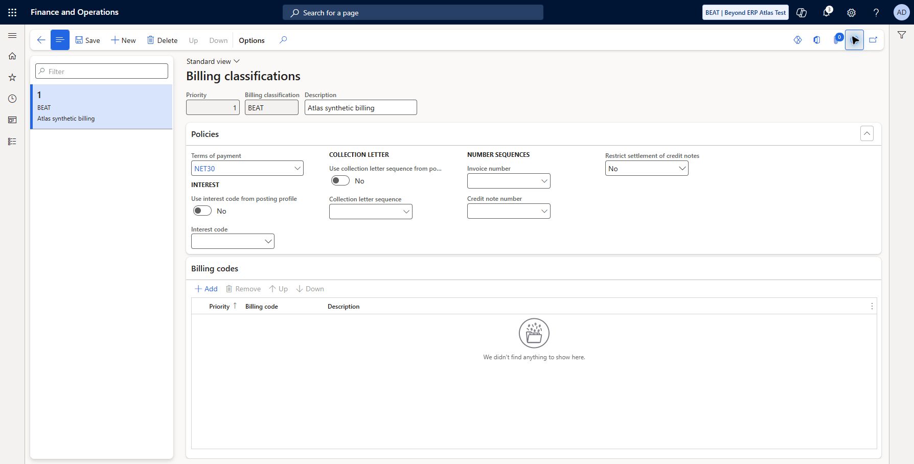914x464 pixels.
Task: Click the Billing code column header
Action: tap(262, 306)
